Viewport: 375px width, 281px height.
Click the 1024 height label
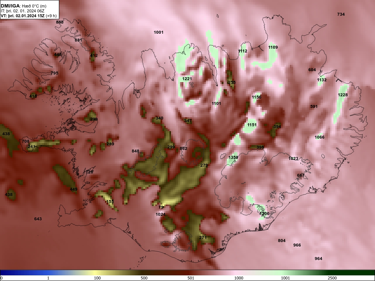pyautogui.click(x=160, y=214)
